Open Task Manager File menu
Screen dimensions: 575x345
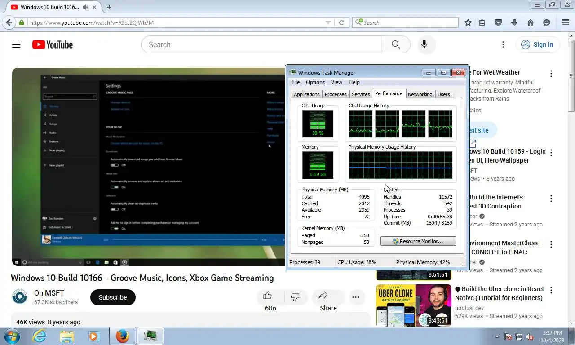click(x=296, y=82)
